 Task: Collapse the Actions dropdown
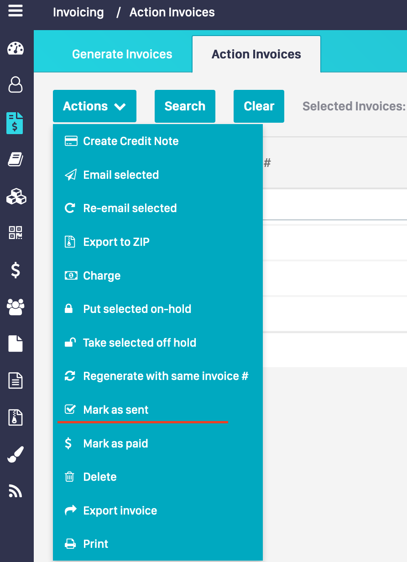coord(94,106)
